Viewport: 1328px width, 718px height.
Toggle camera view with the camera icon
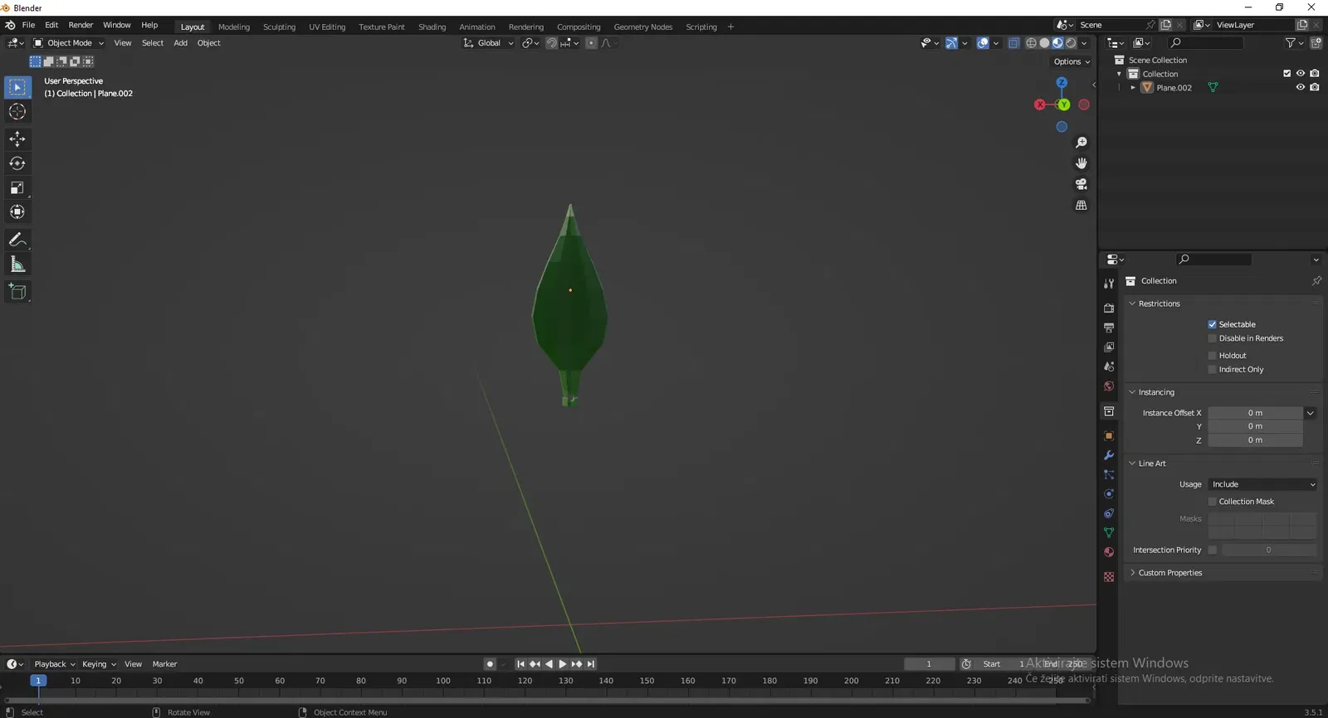(1081, 184)
